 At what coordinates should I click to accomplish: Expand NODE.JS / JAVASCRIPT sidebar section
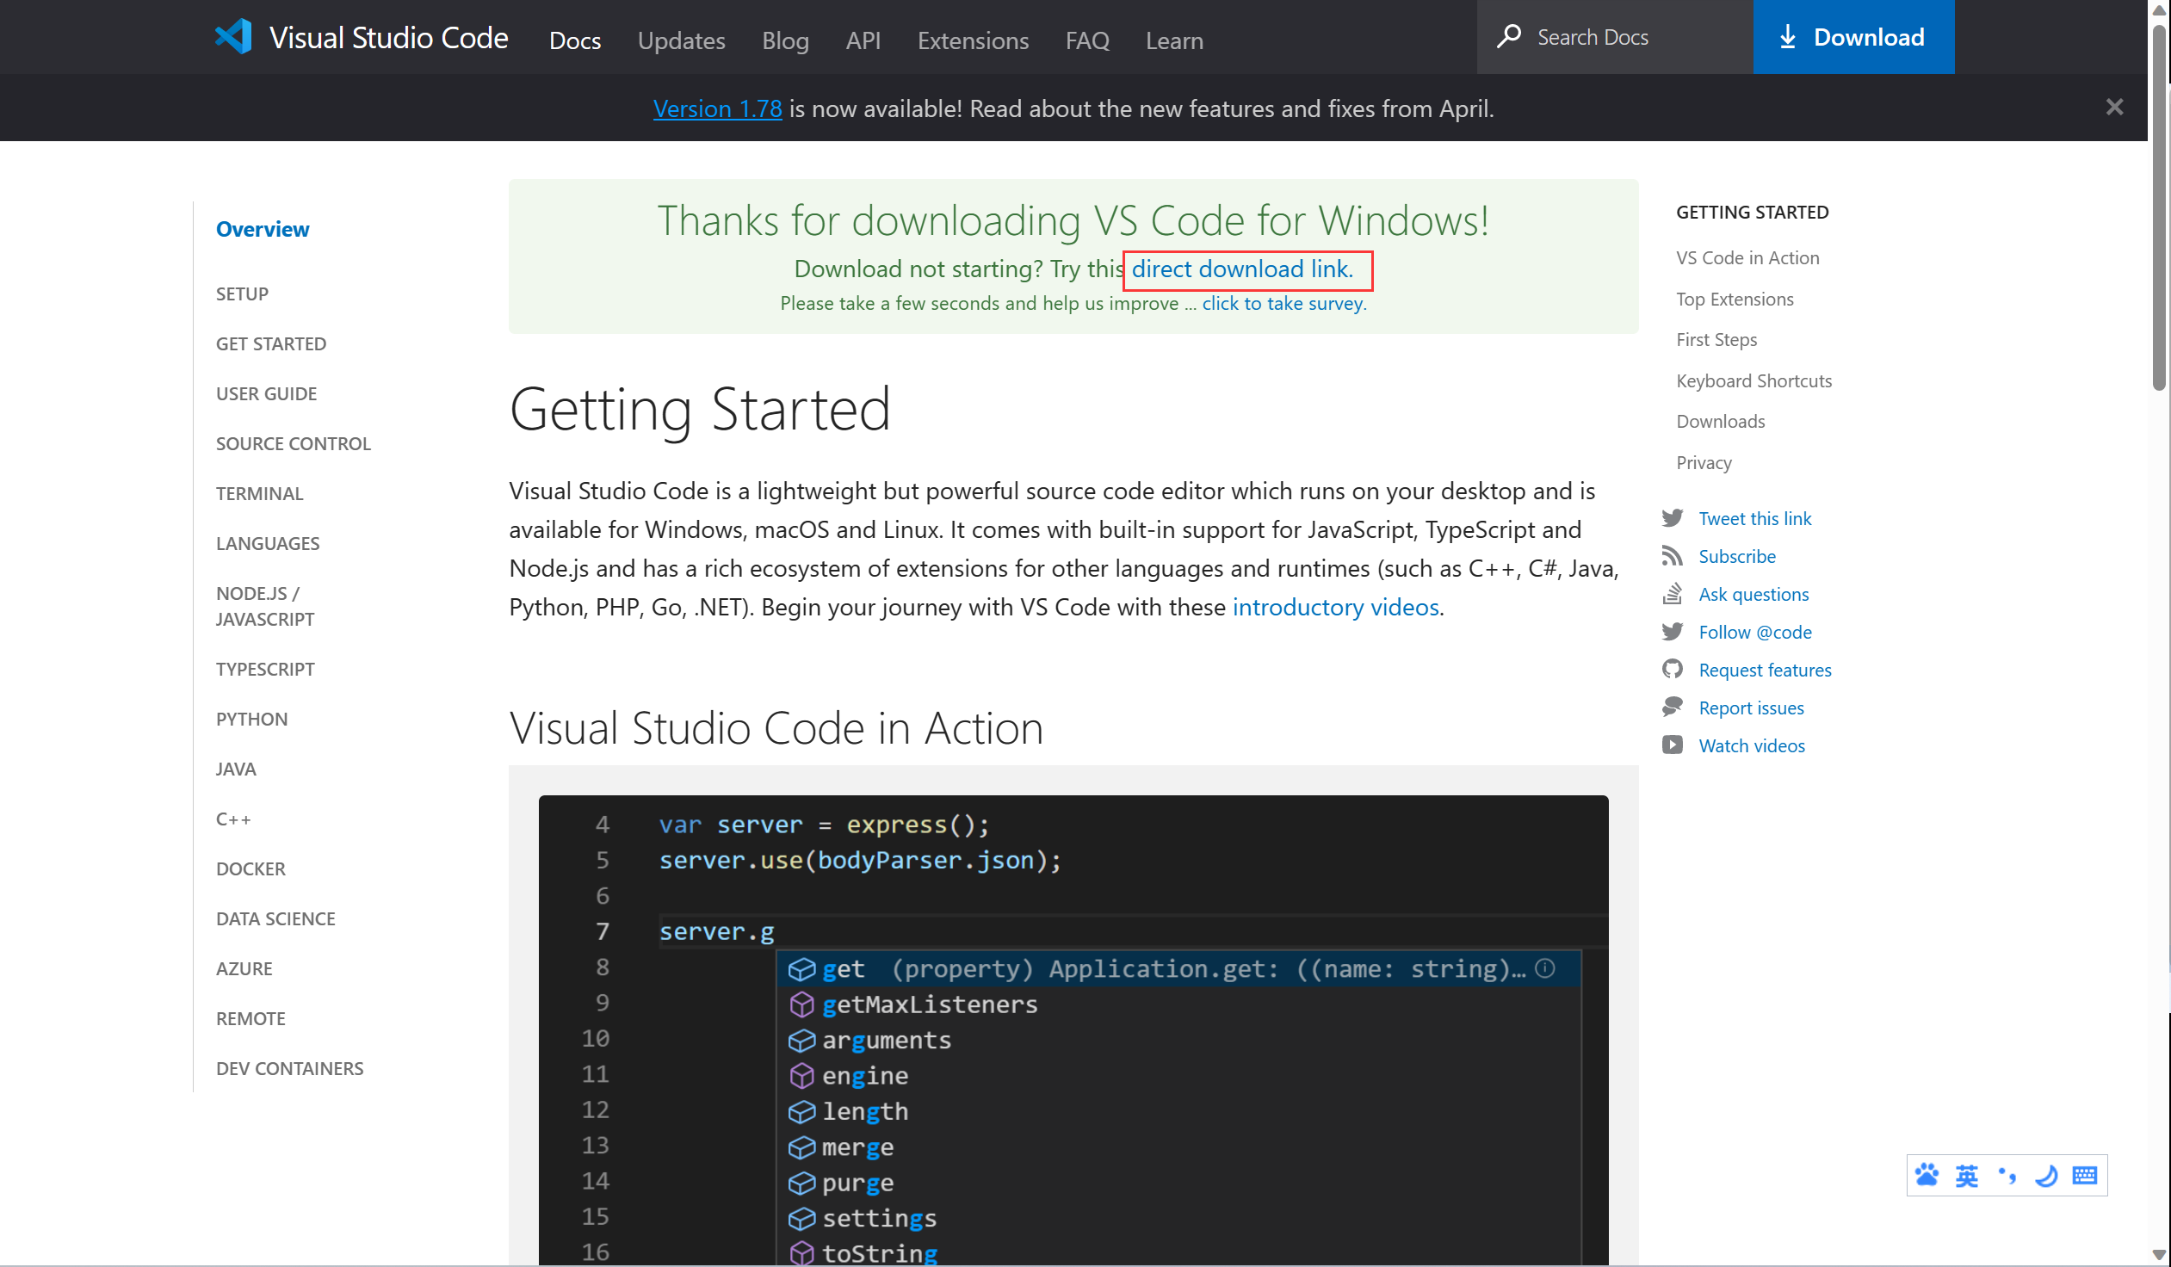264,606
